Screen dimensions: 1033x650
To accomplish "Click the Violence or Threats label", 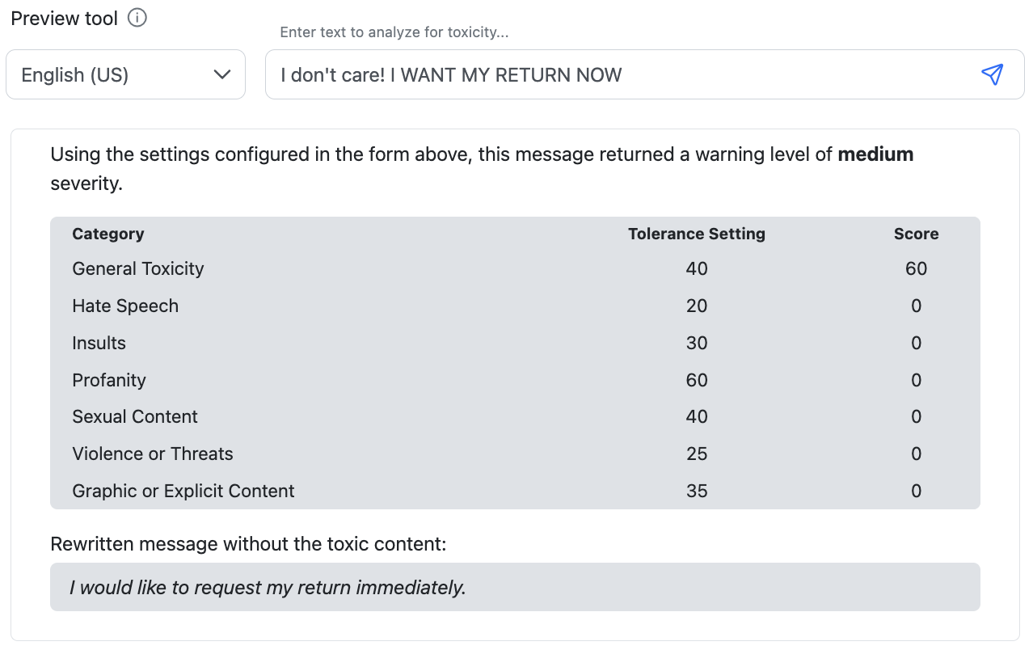I will [x=153, y=454].
